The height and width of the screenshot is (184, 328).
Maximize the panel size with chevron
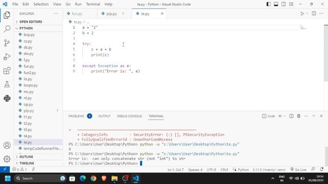pos(314,116)
